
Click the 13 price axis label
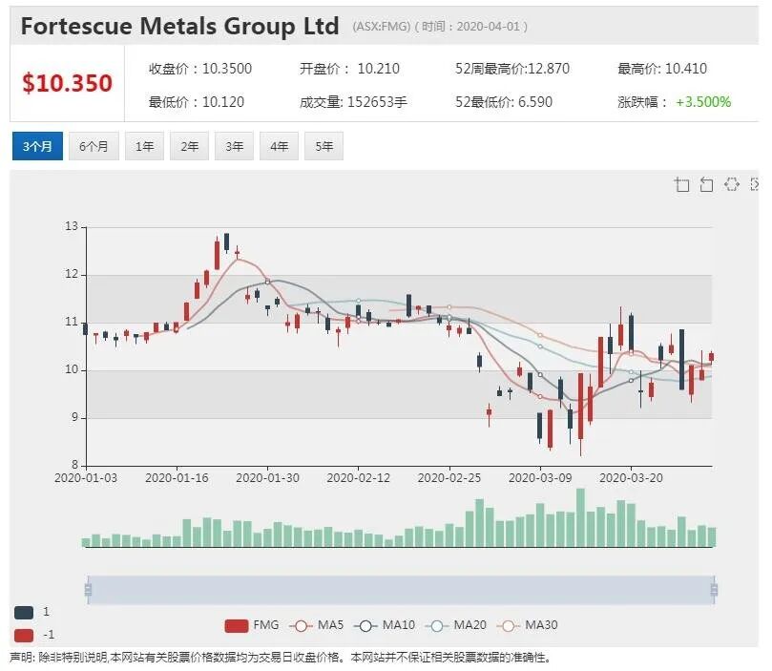click(72, 226)
